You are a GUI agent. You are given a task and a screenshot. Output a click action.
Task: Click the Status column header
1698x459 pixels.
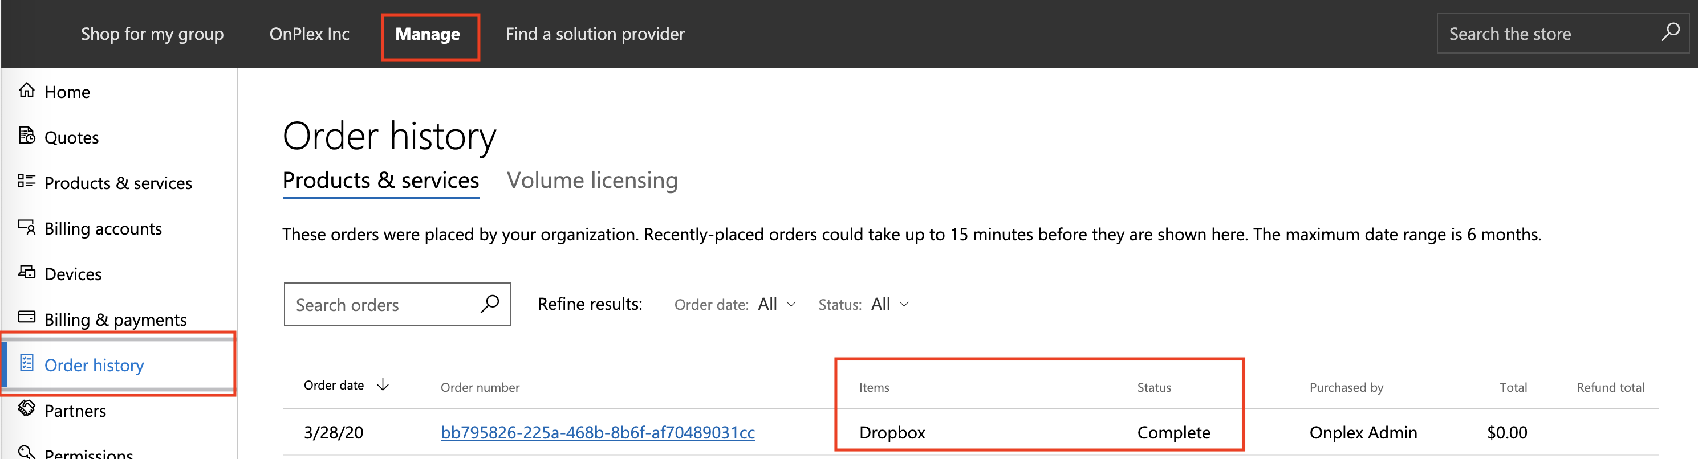click(x=1153, y=387)
